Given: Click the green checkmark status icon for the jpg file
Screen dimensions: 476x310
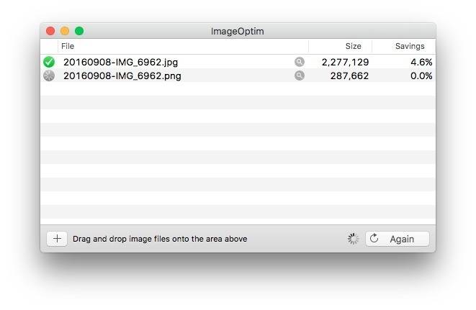Looking at the screenshot, I should point(49,62).
